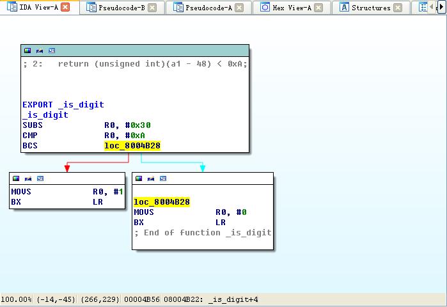Click group nodes icon in loc_8004B28 block
Viewport: 447px width, 307px height.
tap(151, 178)
